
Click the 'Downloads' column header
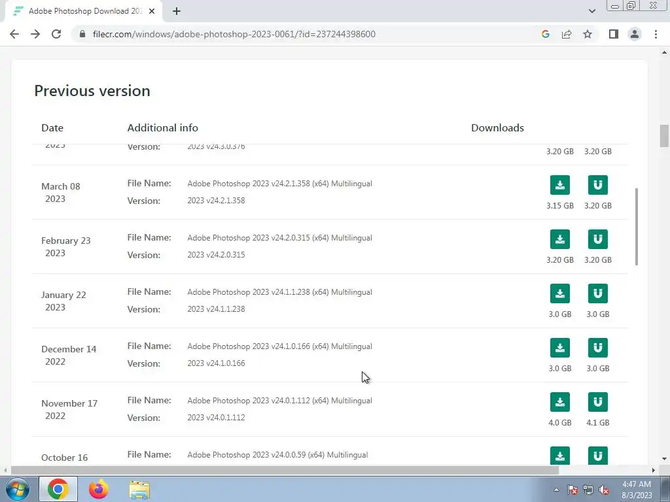[497, 127]
